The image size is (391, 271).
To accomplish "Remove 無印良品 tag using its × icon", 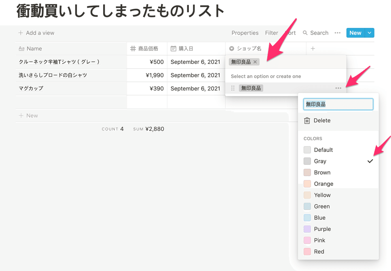I will (x=255, y=62).
